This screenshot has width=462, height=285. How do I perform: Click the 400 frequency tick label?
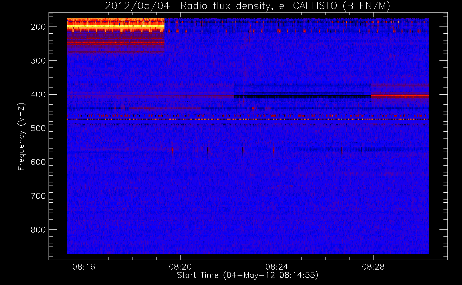coord(38,95)
